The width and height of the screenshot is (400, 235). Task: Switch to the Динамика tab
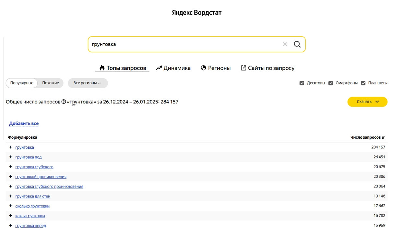[173, 68]
